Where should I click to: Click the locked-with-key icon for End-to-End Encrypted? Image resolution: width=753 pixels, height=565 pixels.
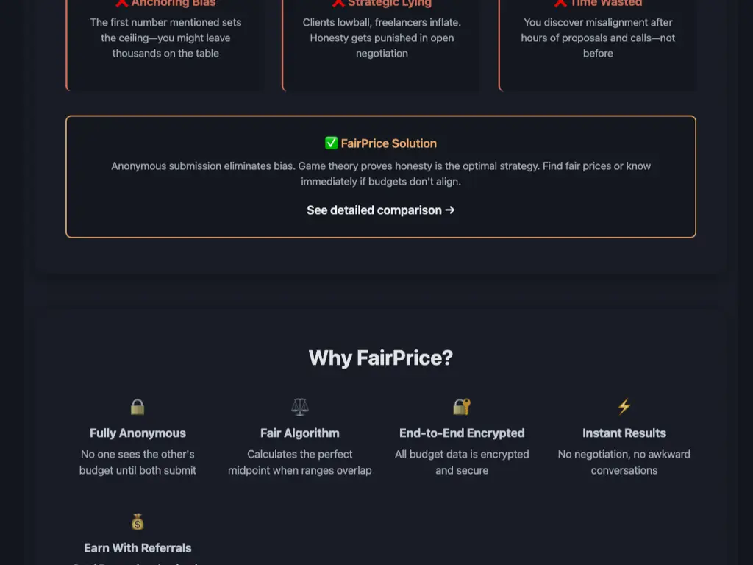click(461, 407)
